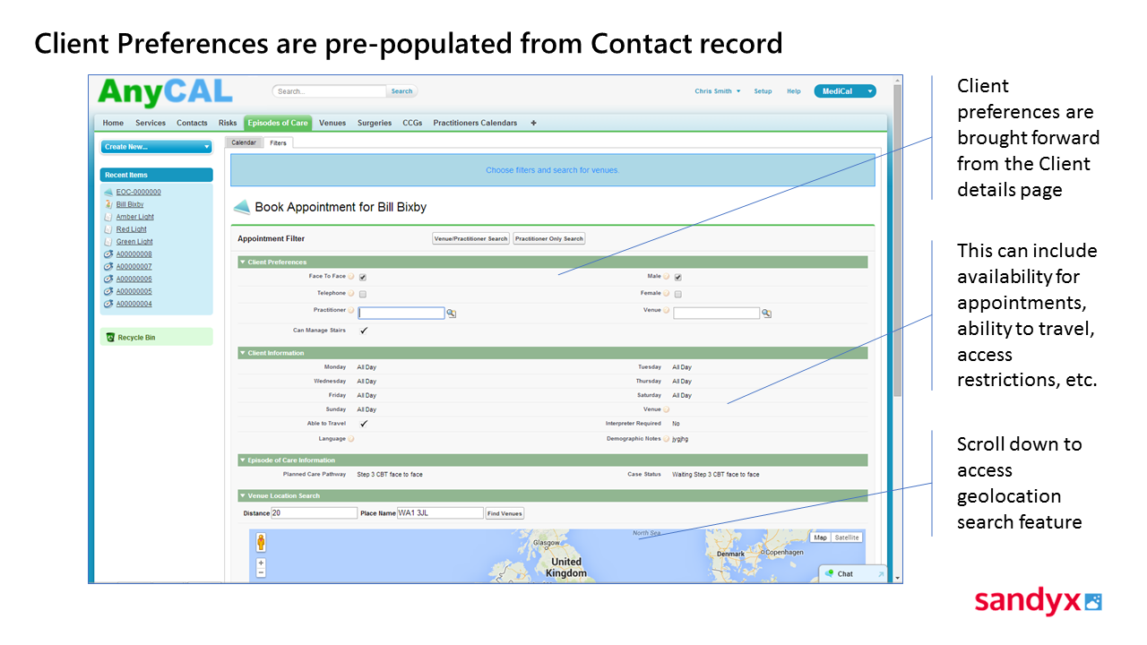Check the Female checkbox
The image size is (1147, 645).
[678, 294]
